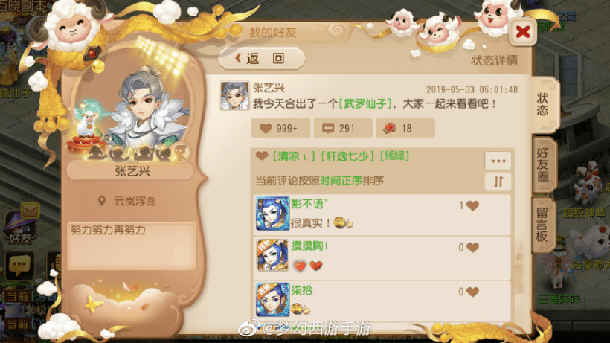The height and width of the screenshot is (343, 610).
Task: Like the post via 999+ heart button
Action: pyautogui.click(x=280, y=128)
